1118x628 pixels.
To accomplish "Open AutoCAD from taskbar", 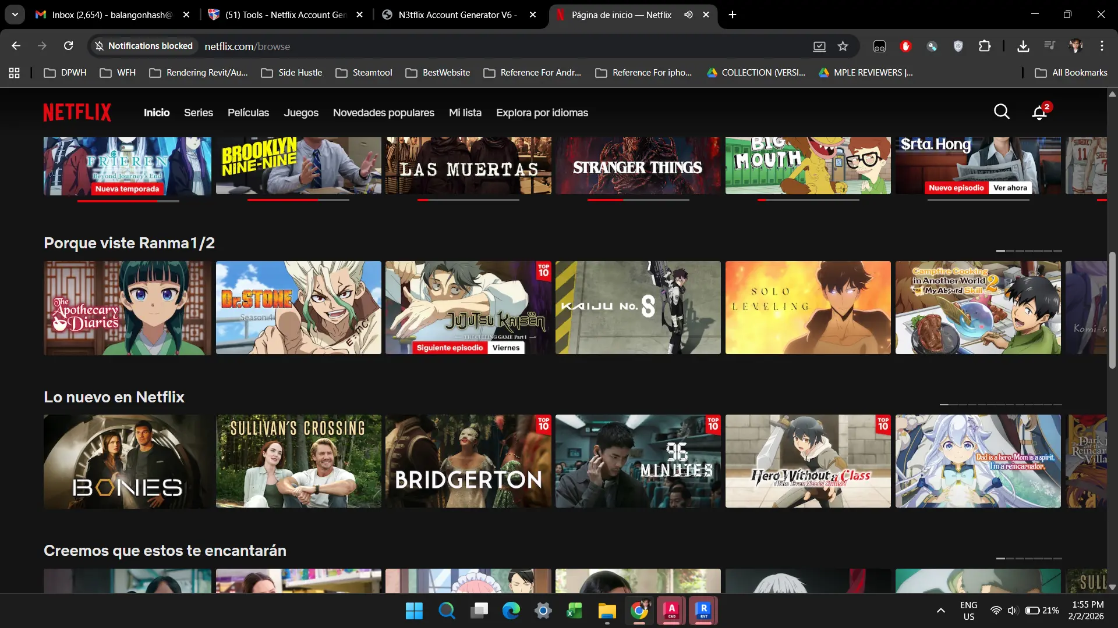I will point(671,611).
